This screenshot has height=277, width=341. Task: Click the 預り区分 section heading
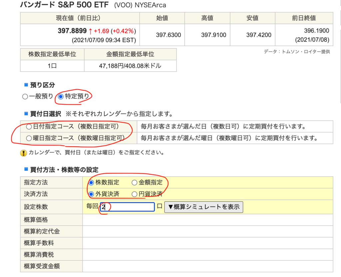tap(42, 85)
